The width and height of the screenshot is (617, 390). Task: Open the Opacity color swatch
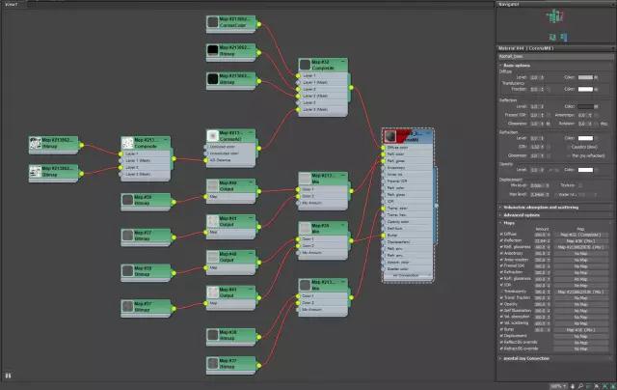tap(585, 170)
